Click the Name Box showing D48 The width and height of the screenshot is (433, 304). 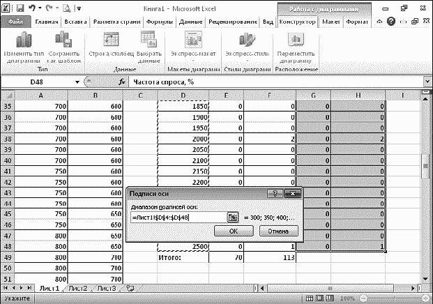pos(37,82)
